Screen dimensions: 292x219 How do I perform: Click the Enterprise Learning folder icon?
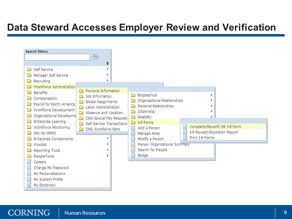[x=29, y=121]
